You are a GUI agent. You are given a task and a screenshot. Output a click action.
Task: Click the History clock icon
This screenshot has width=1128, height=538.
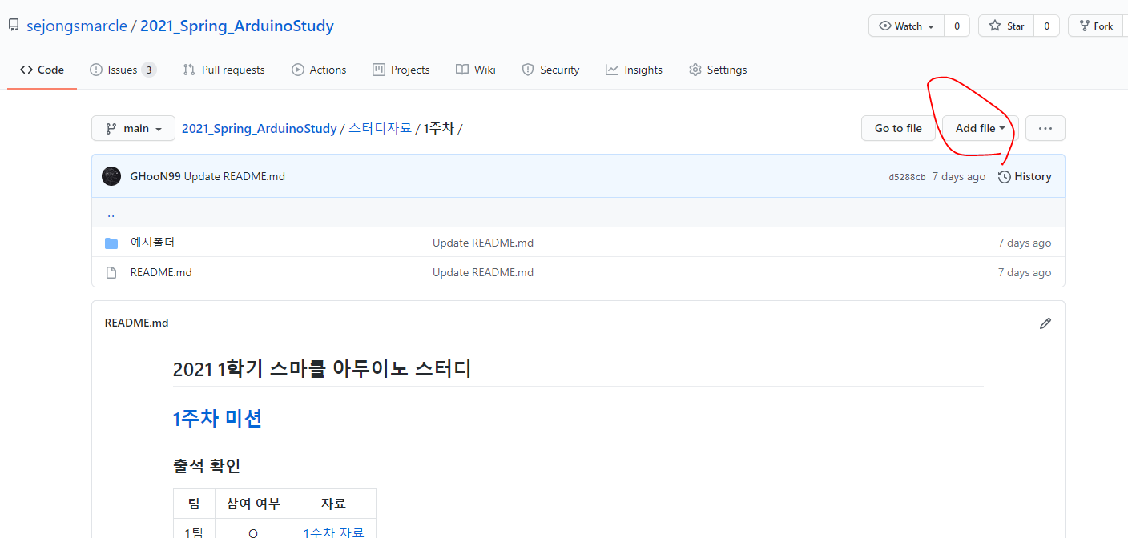point(1005,177)
